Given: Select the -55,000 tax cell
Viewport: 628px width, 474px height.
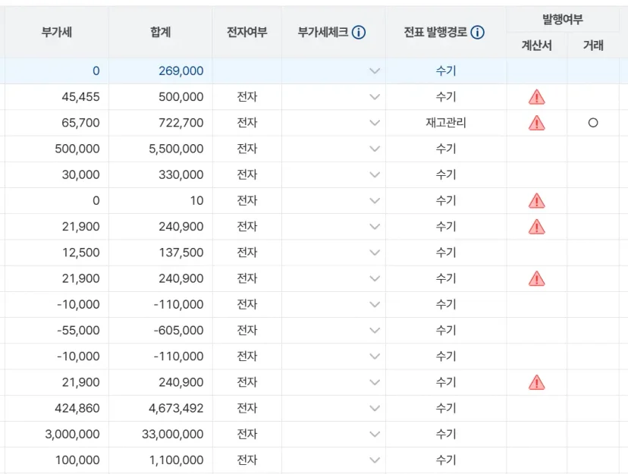Looking at the screenshot, I should pos(56,330).
